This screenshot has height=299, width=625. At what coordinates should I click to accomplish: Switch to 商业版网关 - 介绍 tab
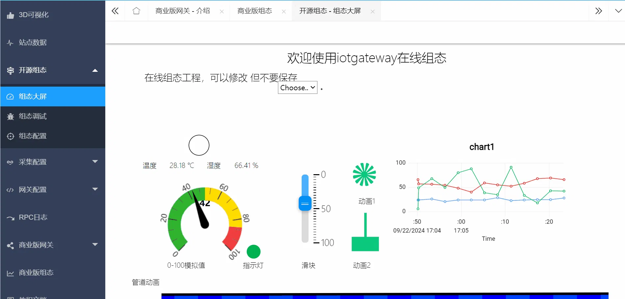coord(183,11)
